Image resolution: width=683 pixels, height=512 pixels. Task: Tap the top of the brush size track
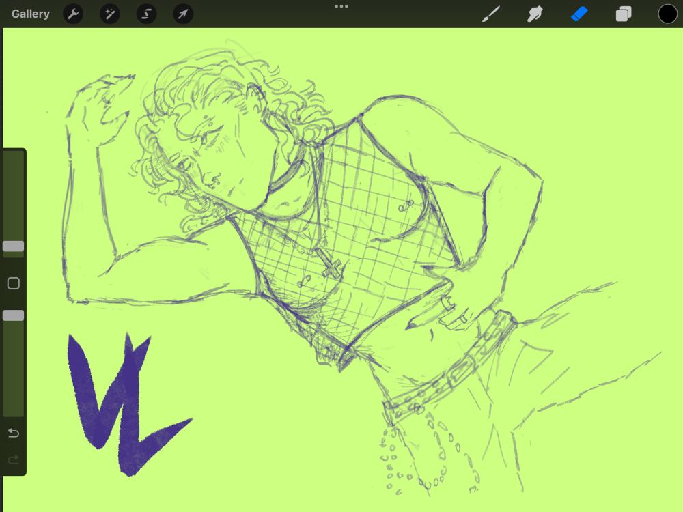14,155
